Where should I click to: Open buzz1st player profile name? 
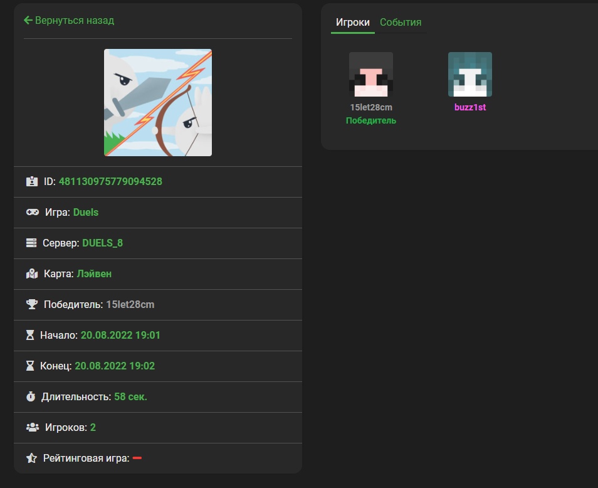(x=470, y=107)
